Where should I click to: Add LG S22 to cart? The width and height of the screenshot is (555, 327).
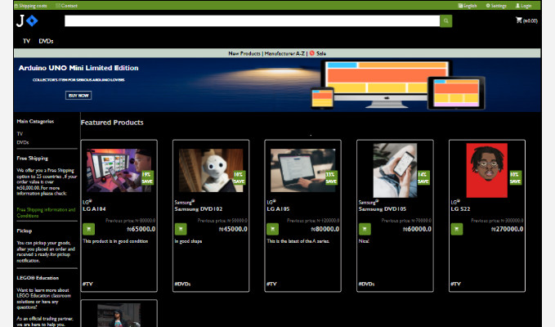(457, 229)
